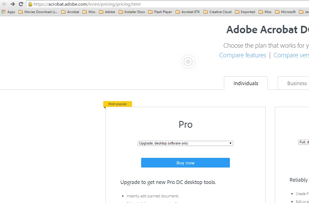Click the padlock security warning icon
The height and width of the screenshot is (203, 309).
(x=30, y=4)
